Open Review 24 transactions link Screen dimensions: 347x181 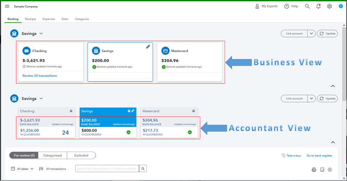click(40, 76)
